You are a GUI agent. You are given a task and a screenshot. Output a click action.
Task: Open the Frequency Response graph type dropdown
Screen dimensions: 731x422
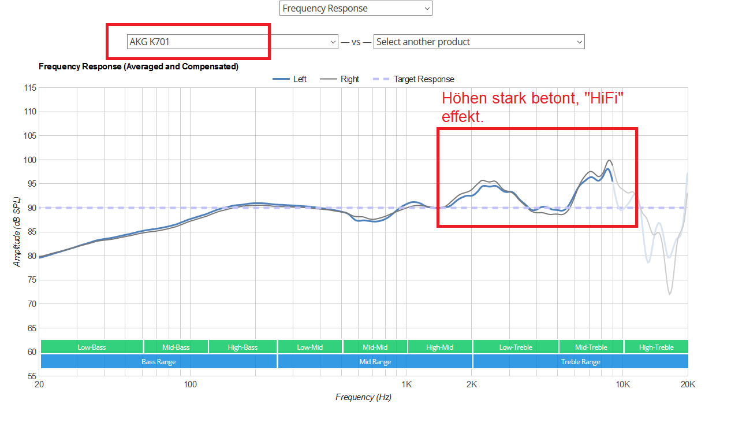356,8
